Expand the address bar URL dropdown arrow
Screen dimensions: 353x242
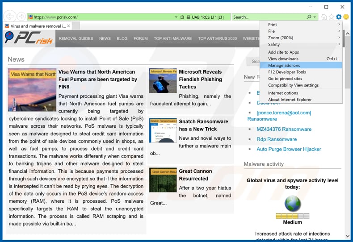[x=176, y=17]
